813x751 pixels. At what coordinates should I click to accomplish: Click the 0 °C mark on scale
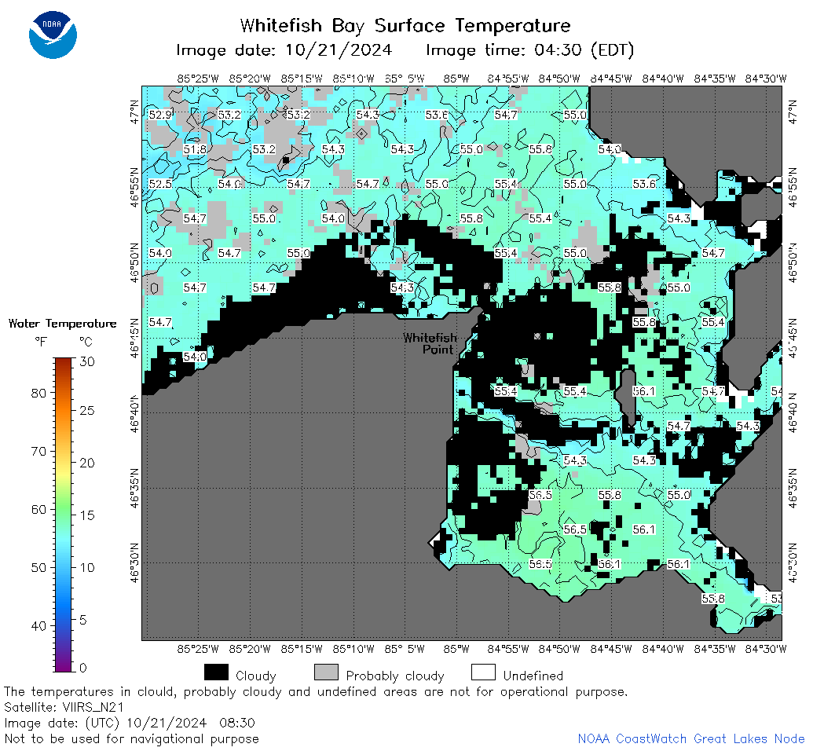(83, 668)
